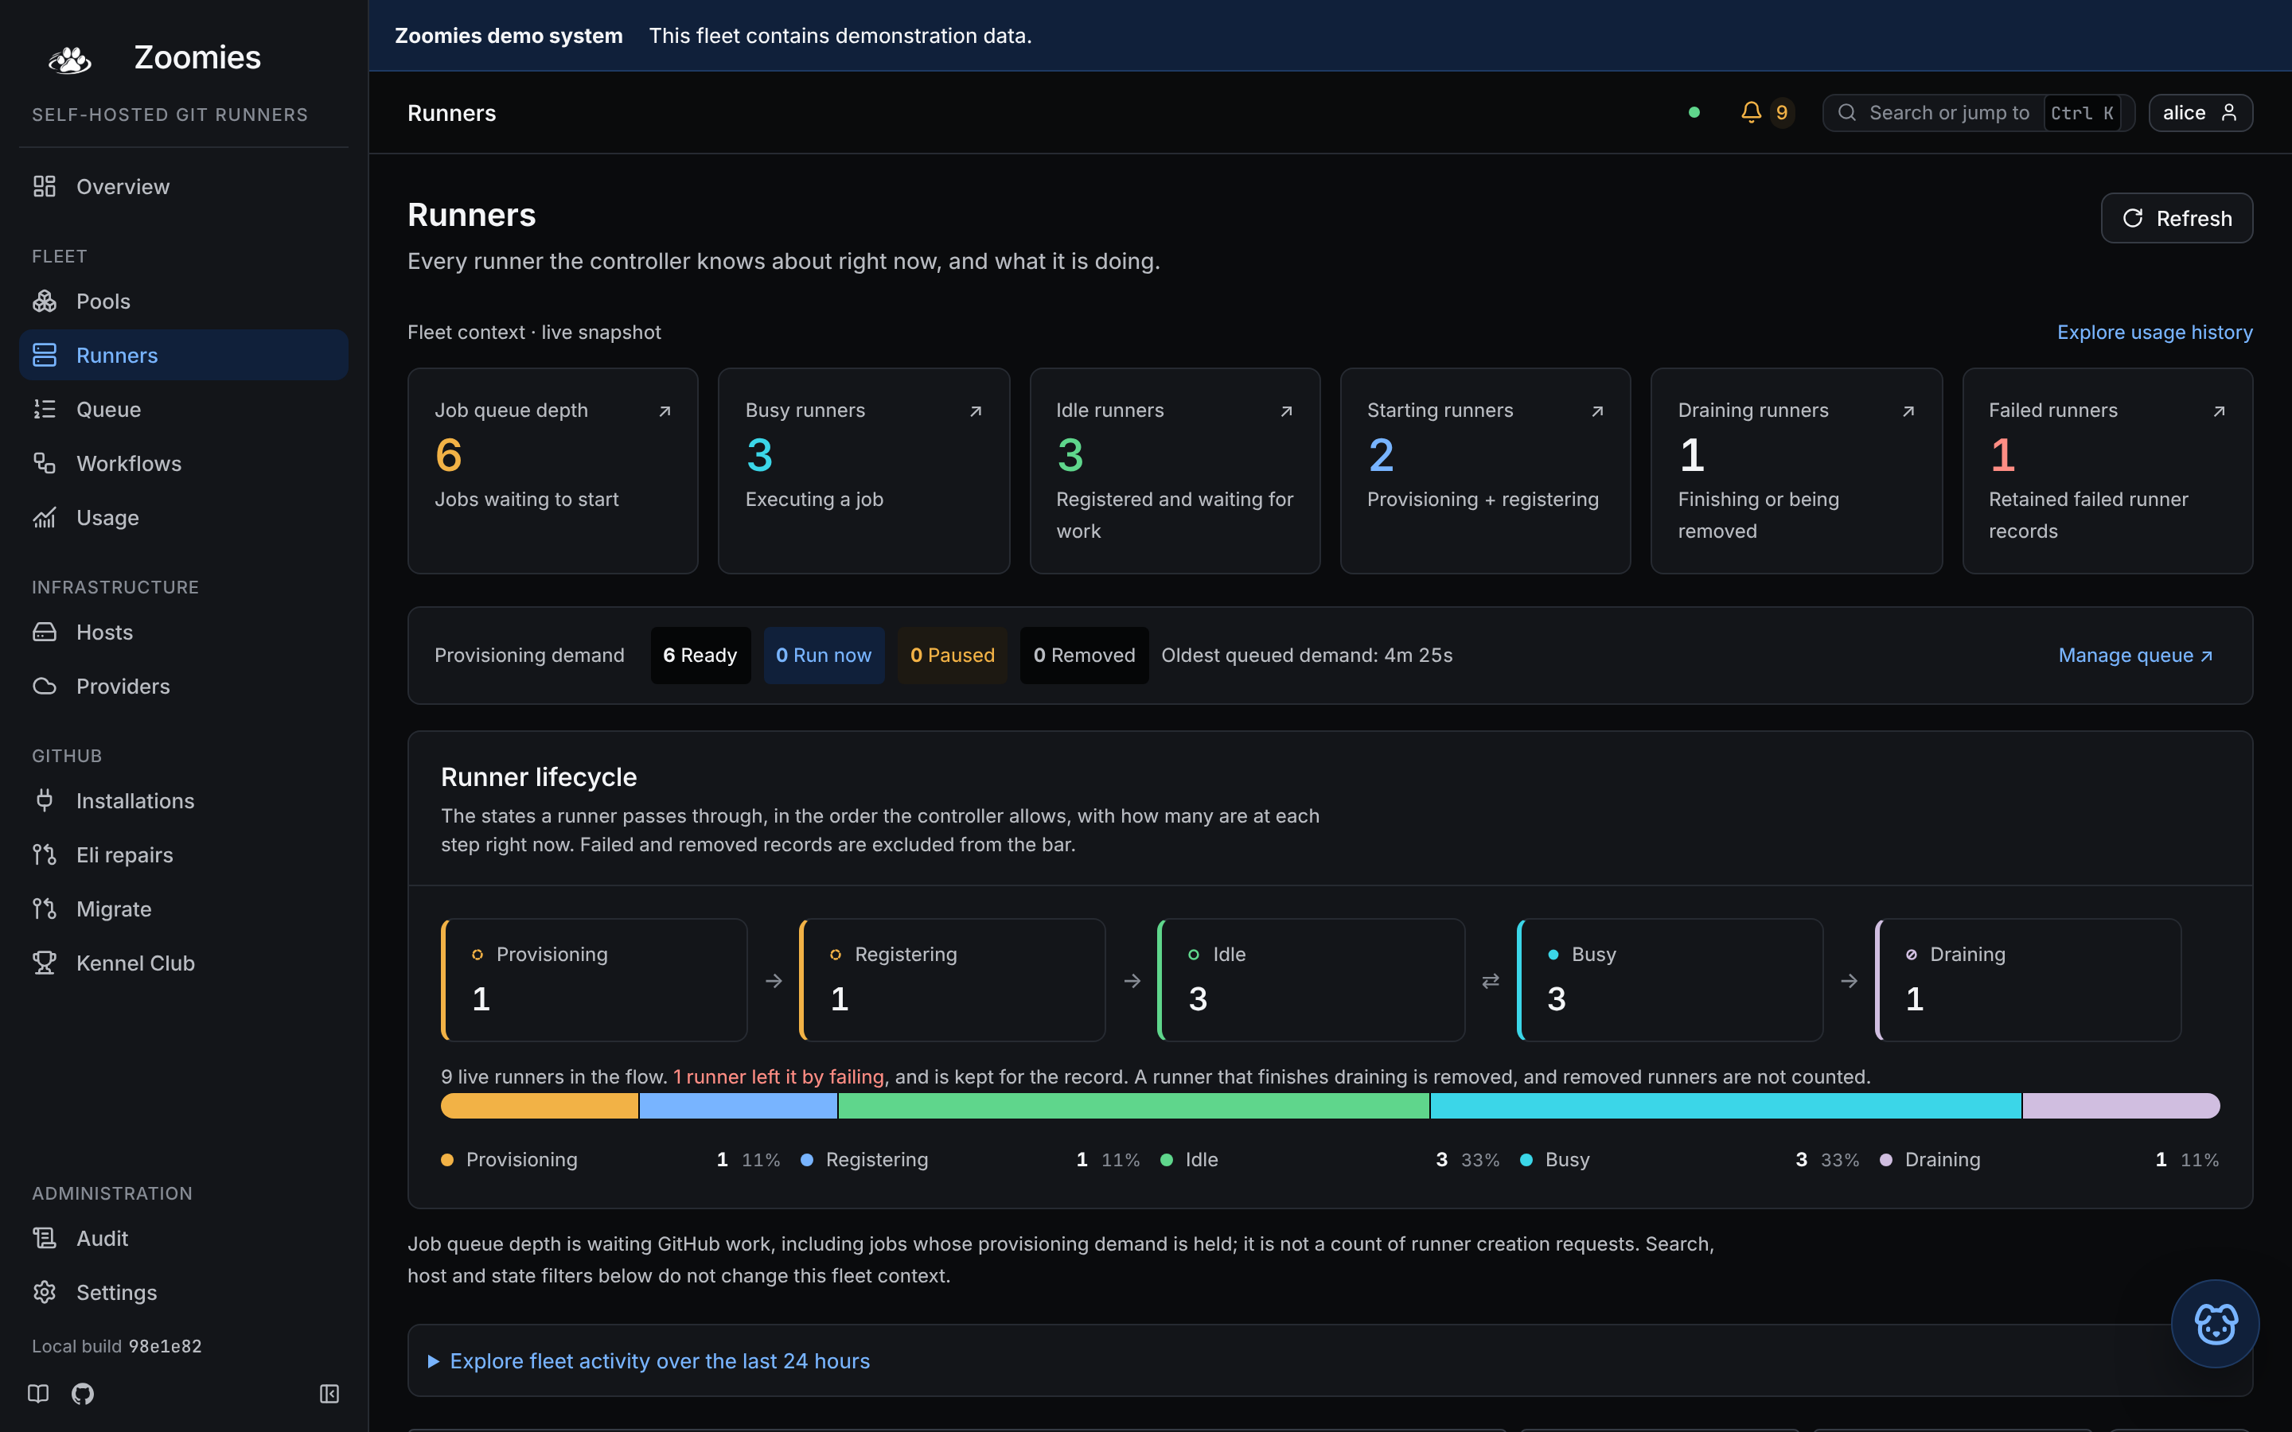
Task: Collapse the sidebar with the panel icon
Action: (329, 1393)
